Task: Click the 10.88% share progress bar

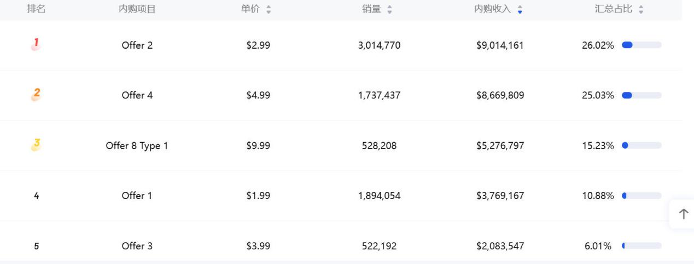Action: (642, 196)
